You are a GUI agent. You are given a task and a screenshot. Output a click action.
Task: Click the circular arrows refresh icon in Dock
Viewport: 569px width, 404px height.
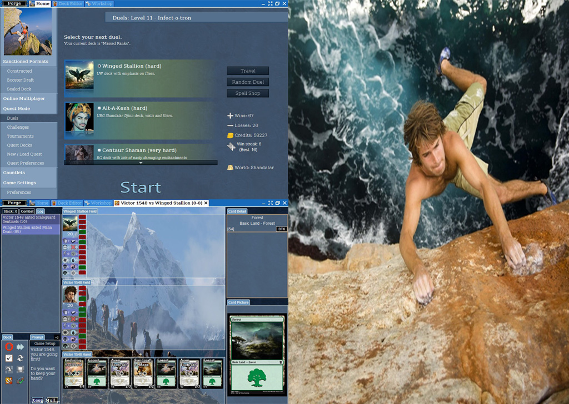(x=21, y=358)
